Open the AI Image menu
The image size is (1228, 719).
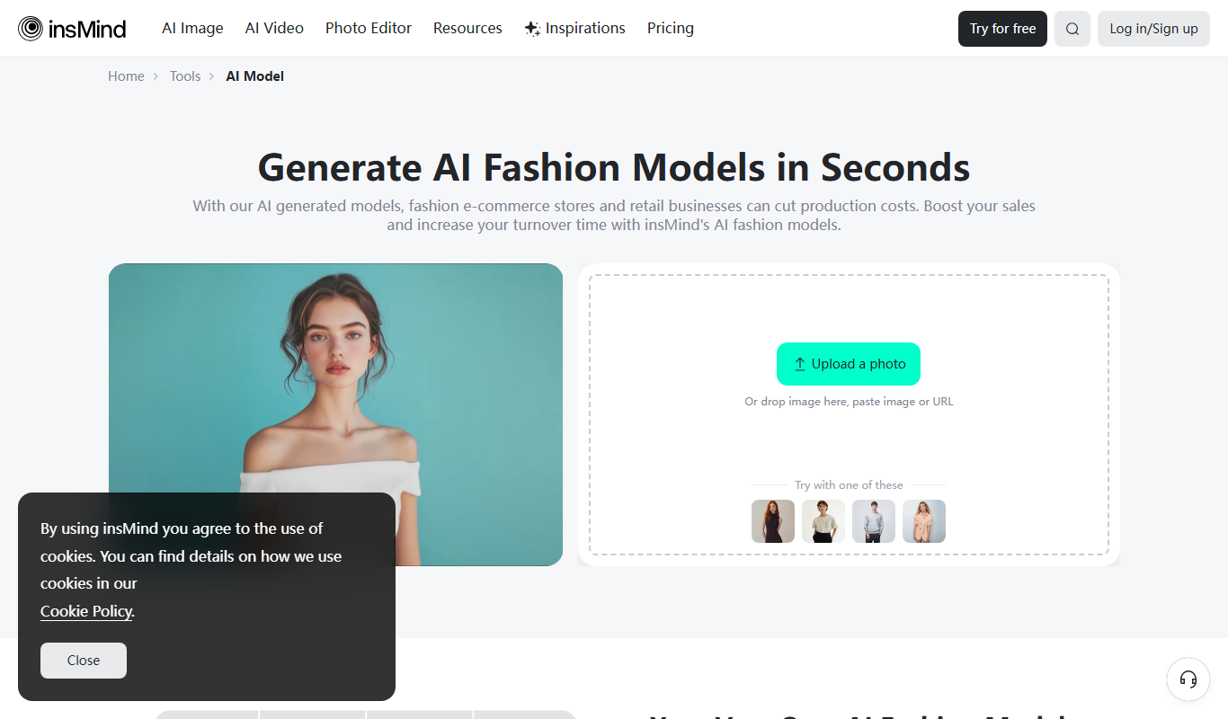192,28
